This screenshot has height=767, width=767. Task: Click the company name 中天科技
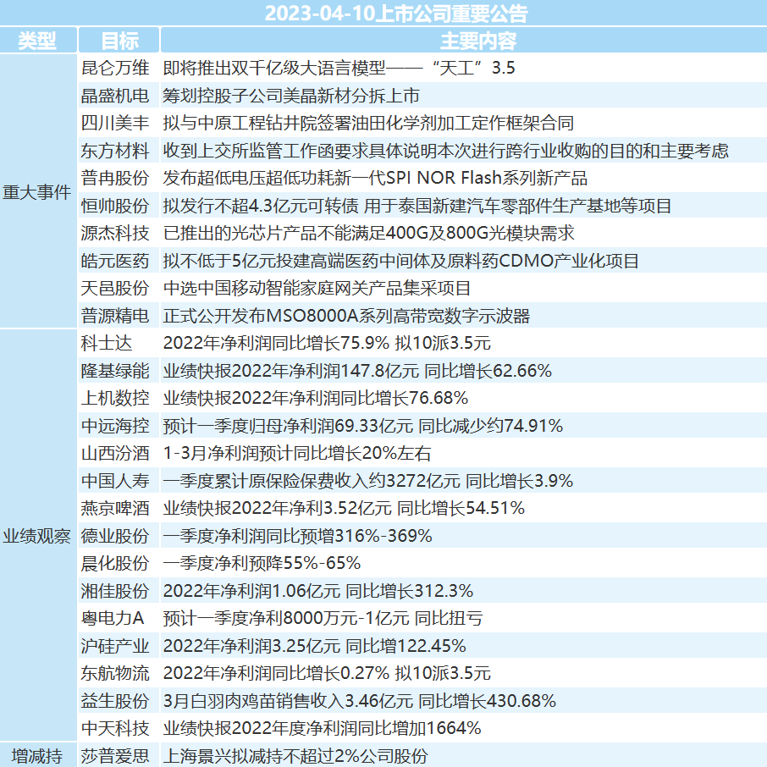pos(115,728)
